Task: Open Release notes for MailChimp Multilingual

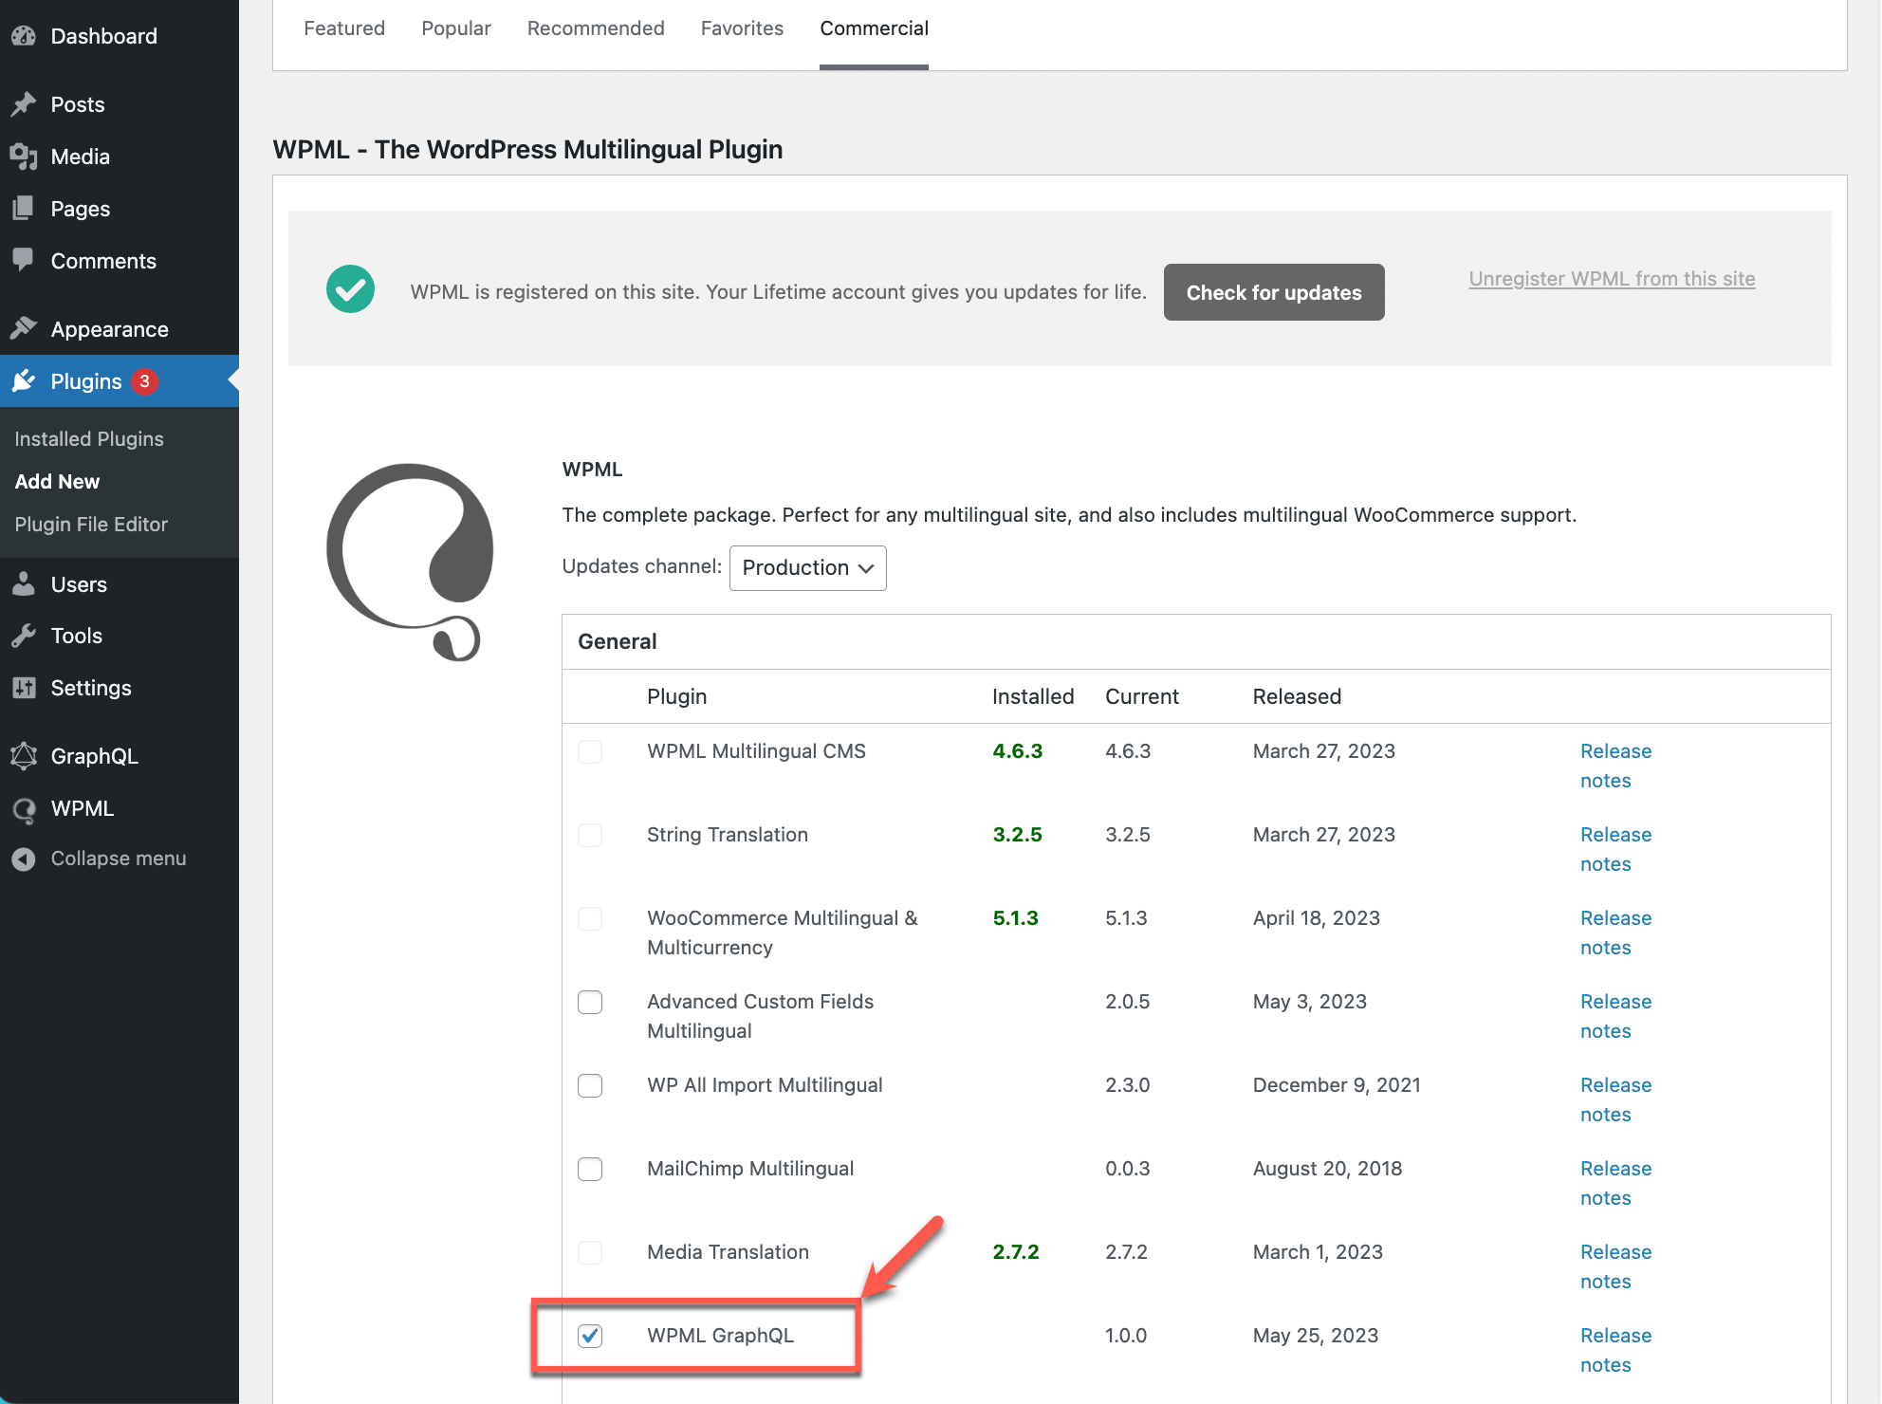Action: pyautogui.click(x=1615, y=1183)
